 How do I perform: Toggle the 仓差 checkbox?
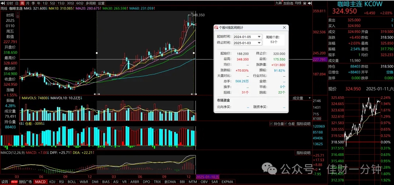(x=286, y=124)
